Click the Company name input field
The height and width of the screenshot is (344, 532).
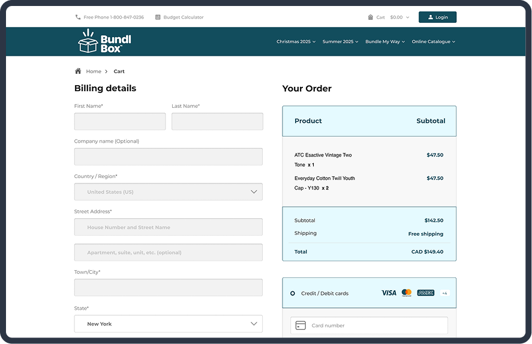tap(169, 156)
